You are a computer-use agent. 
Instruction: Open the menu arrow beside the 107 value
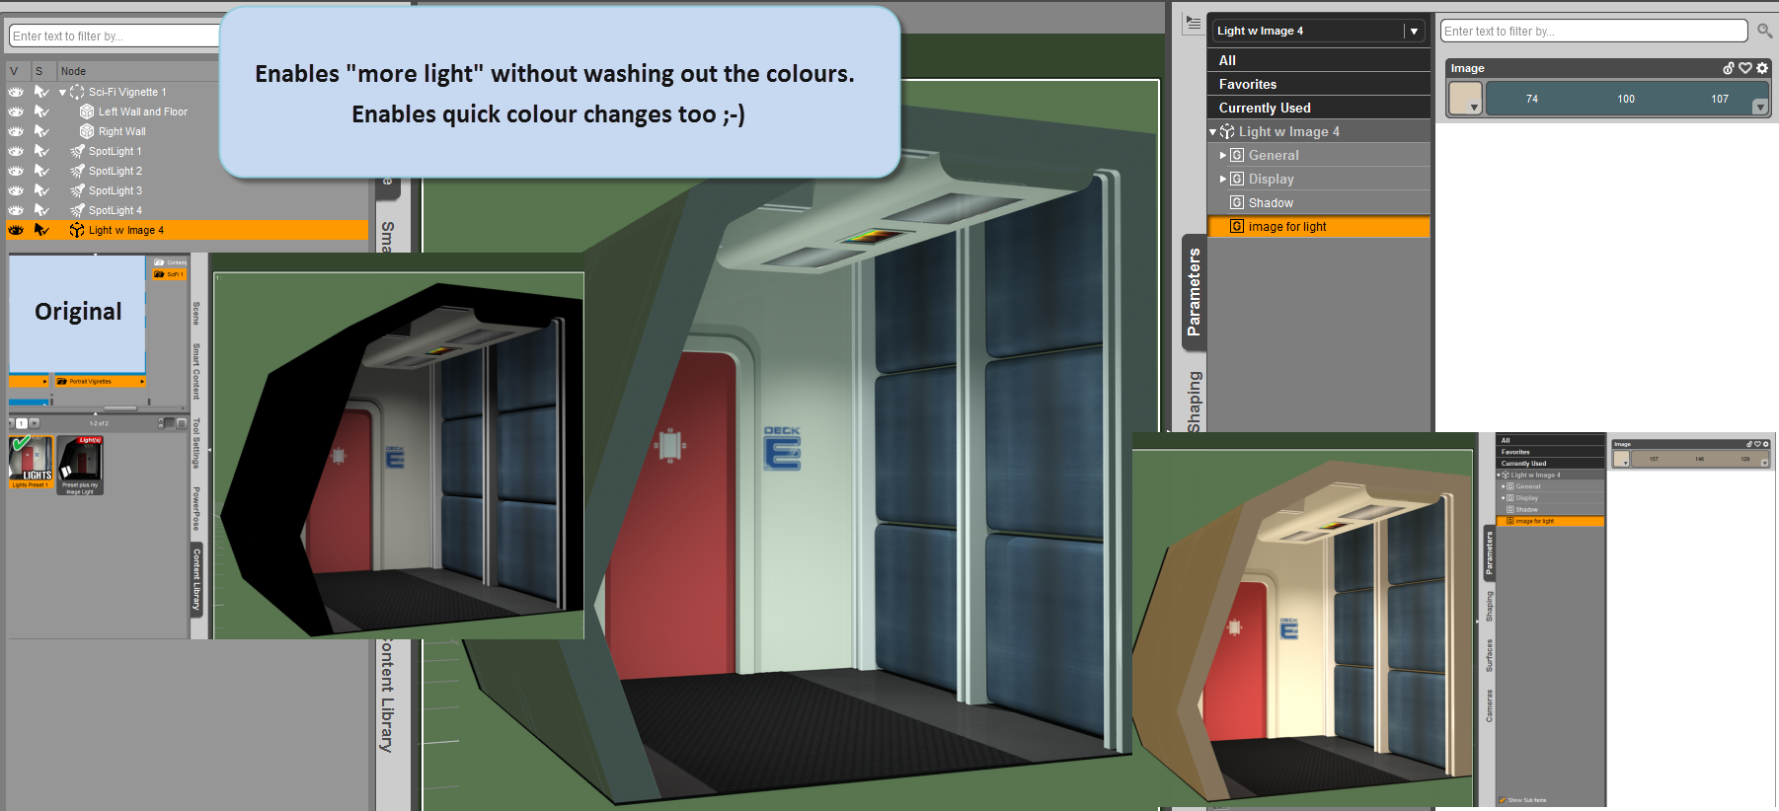pyautogui.click(x=1760, y=108)
